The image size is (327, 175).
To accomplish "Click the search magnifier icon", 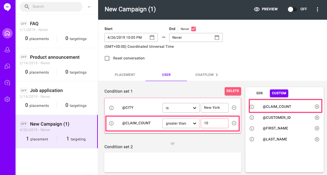I will click(27, 7).
